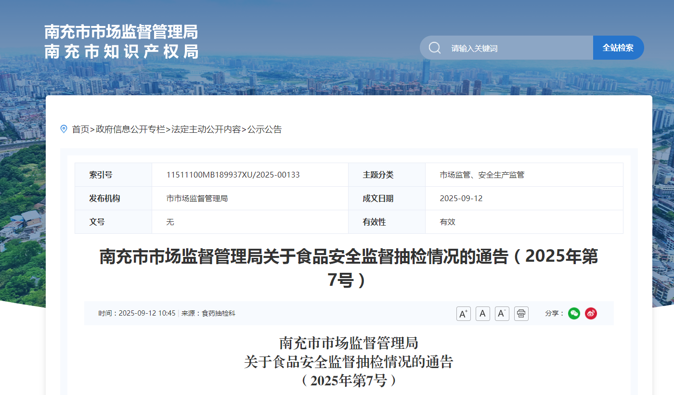The image size is (674, 395).
Task: Click the 主题分类 label cell
Action: tap(387, 175)
